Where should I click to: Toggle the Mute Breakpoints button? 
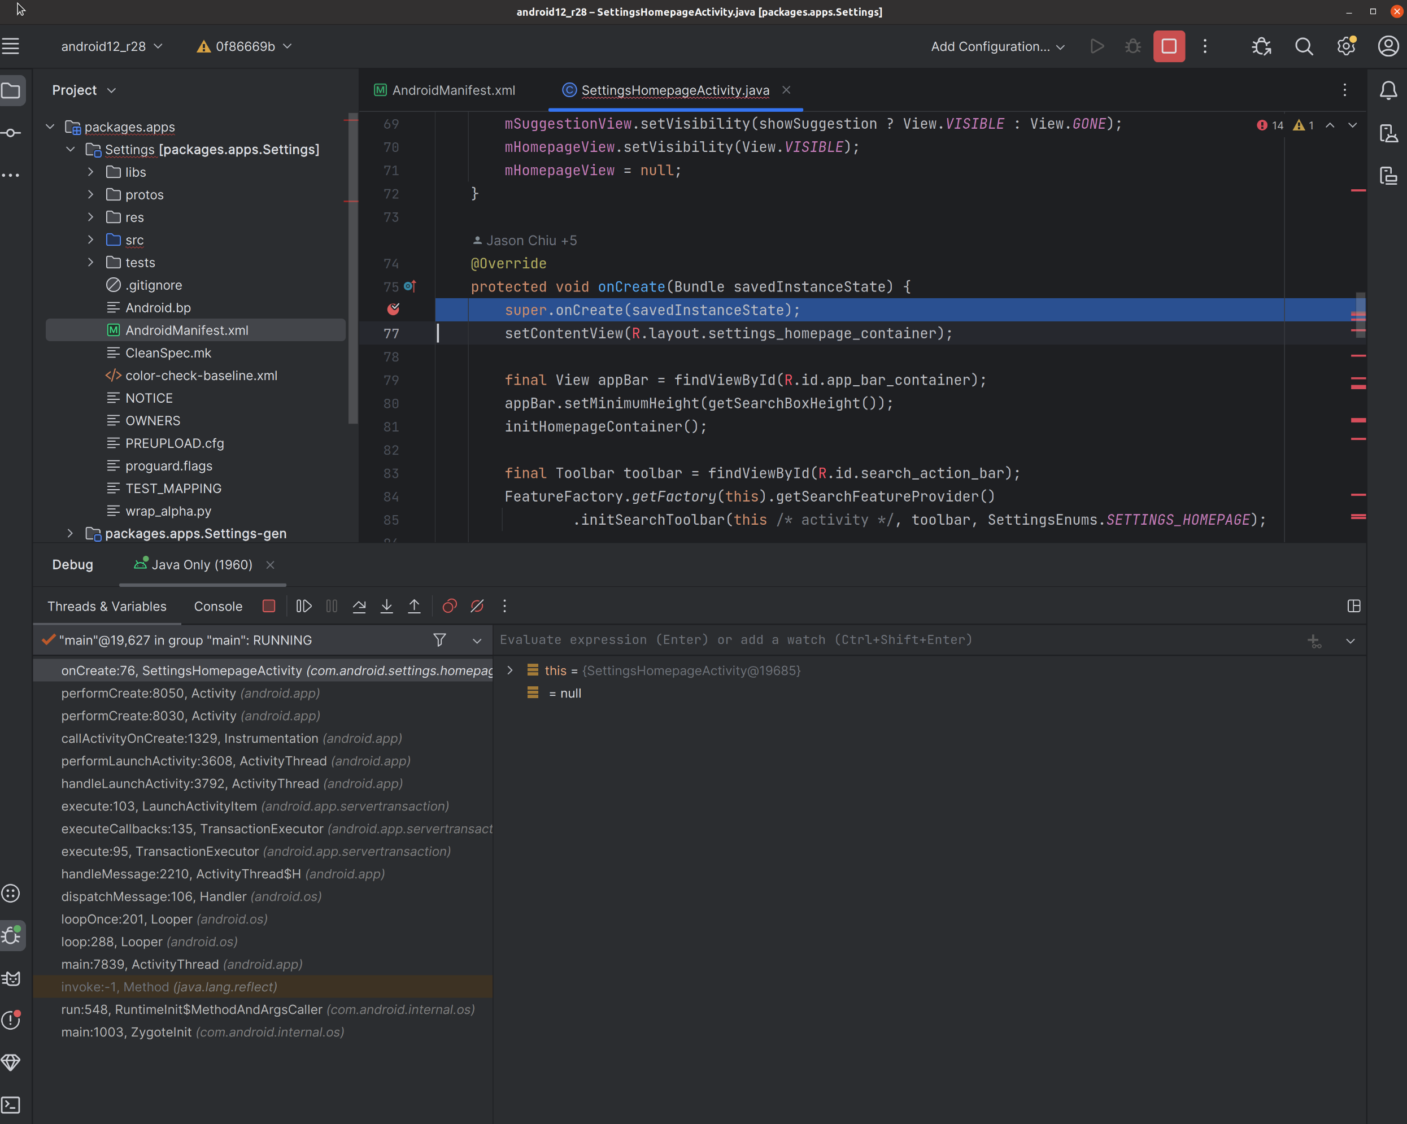477,607
